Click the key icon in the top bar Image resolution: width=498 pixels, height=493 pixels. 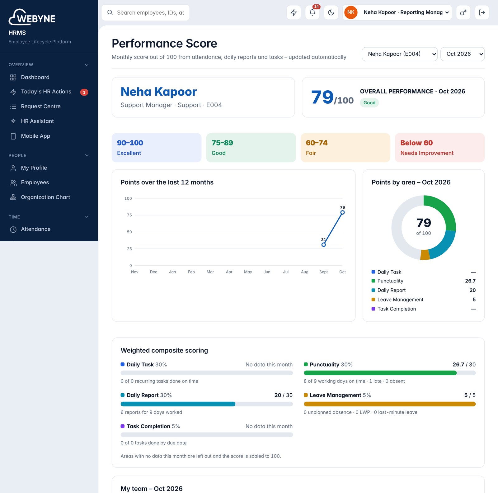coord(463,12)
